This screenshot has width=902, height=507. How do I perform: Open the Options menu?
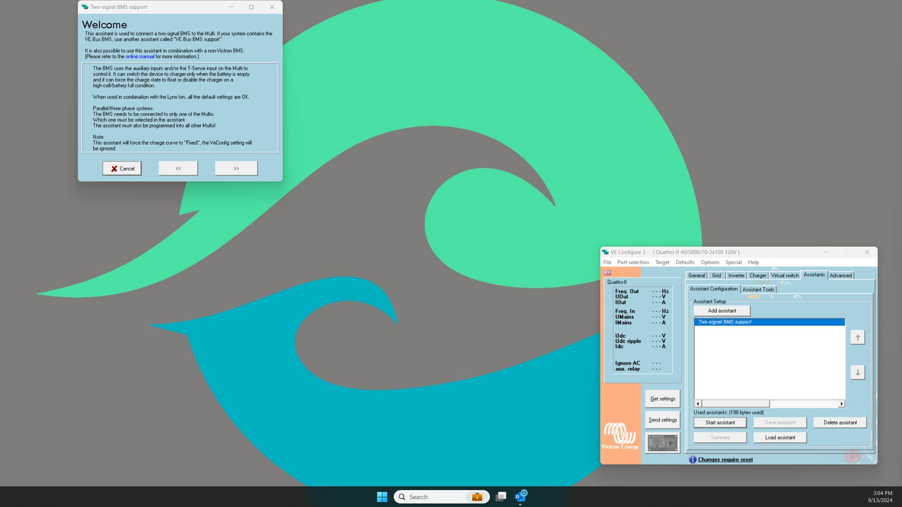pos(709,262)
